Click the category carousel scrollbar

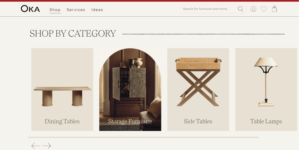143,137
